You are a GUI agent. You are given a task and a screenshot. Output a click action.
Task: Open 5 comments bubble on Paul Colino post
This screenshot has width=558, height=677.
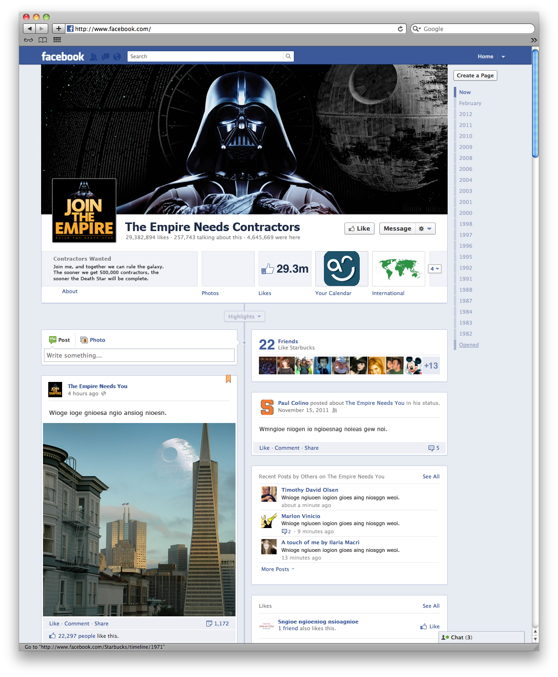point(434,448)
